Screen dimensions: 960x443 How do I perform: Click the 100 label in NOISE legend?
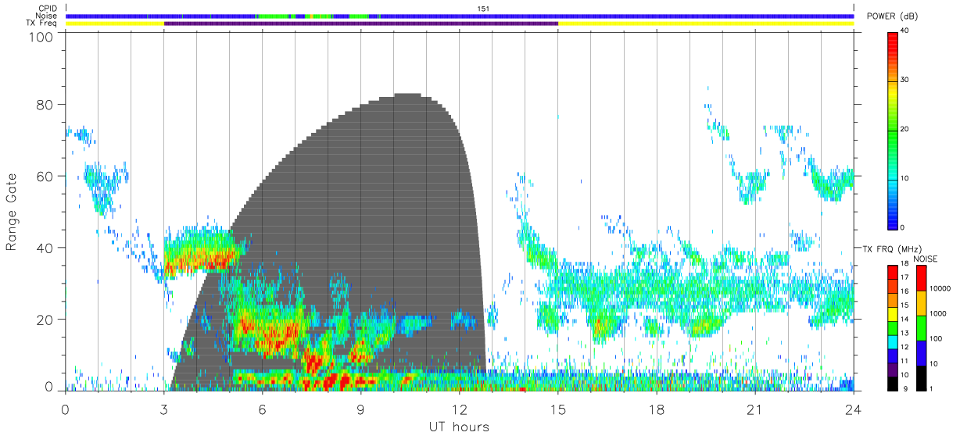[x=936, y=338]
